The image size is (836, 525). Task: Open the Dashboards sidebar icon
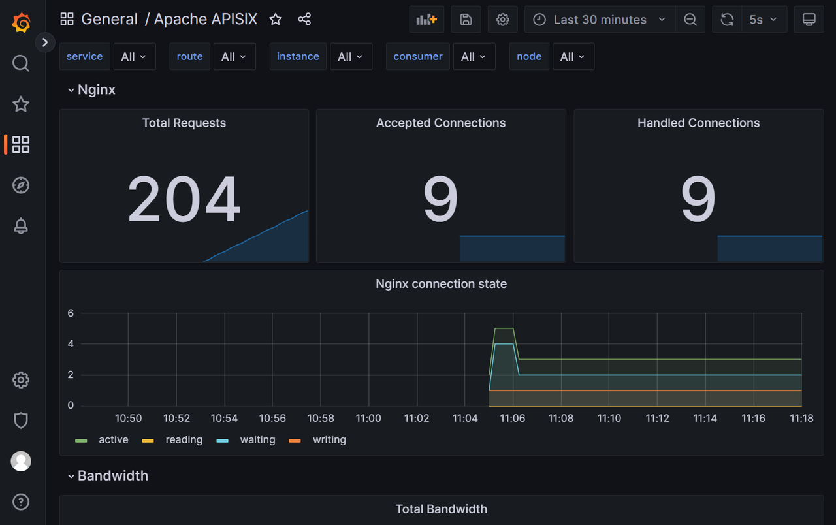tap(21, 144)
